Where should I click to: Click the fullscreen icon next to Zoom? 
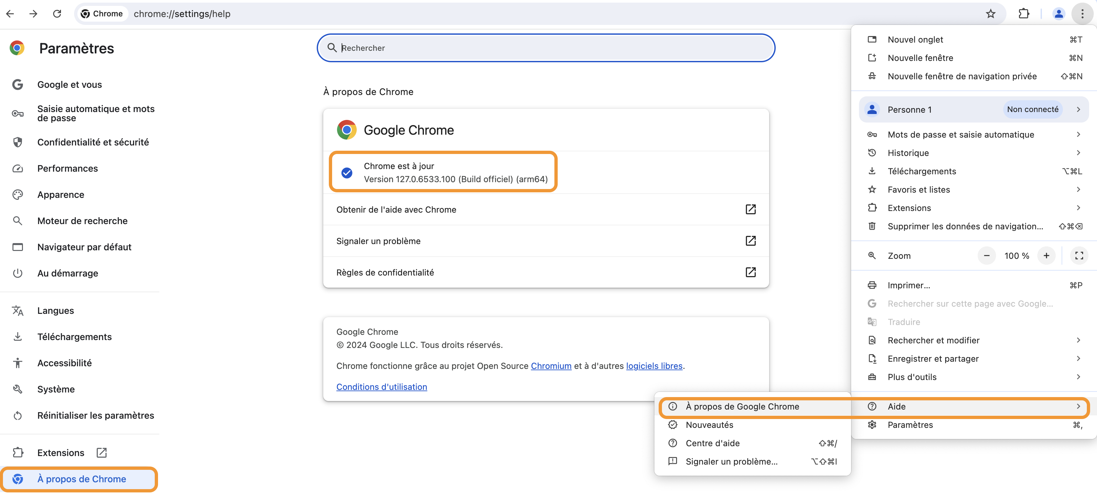tap(1079, 256)
